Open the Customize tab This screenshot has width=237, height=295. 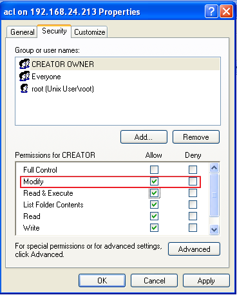pyautogui.click(x=90, y=32)
